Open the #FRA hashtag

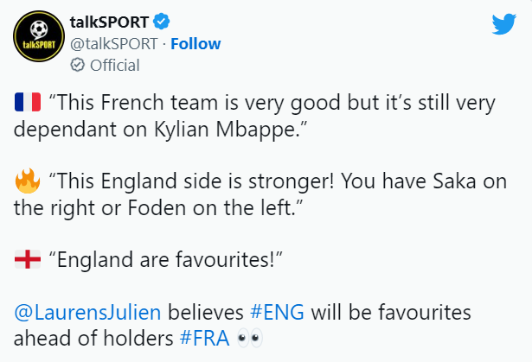pos(205,338)
